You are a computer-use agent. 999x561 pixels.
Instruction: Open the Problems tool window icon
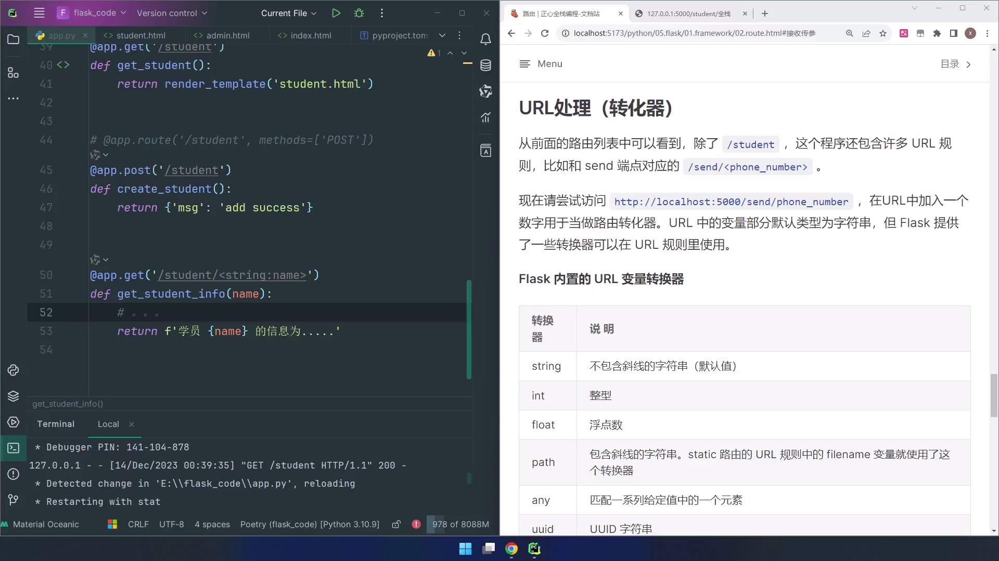13,474
